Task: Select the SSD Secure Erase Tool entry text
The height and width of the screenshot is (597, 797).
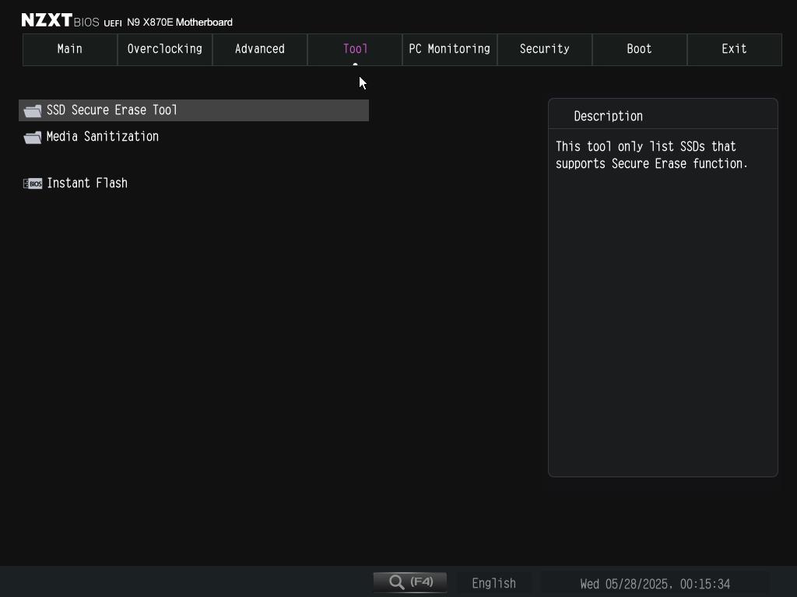Action: (x=112, y=110)
